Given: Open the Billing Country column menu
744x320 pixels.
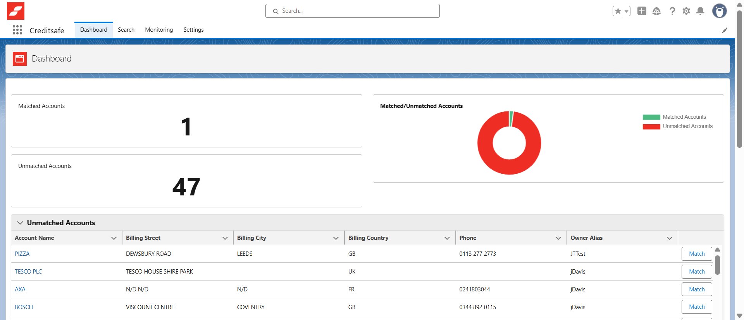Looking at the screenshot, I should point(447,238).
